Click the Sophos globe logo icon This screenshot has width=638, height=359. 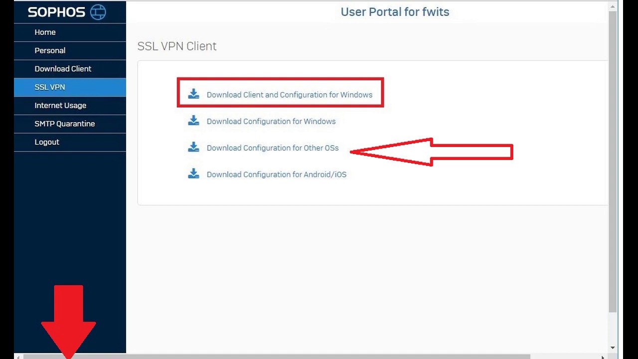(x=98, y=12)
